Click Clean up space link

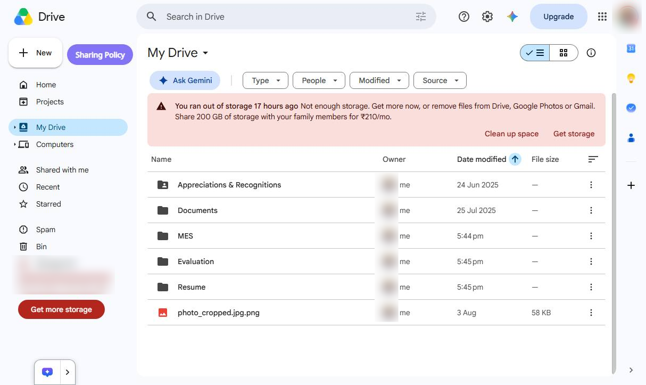[x=511, y=134]
